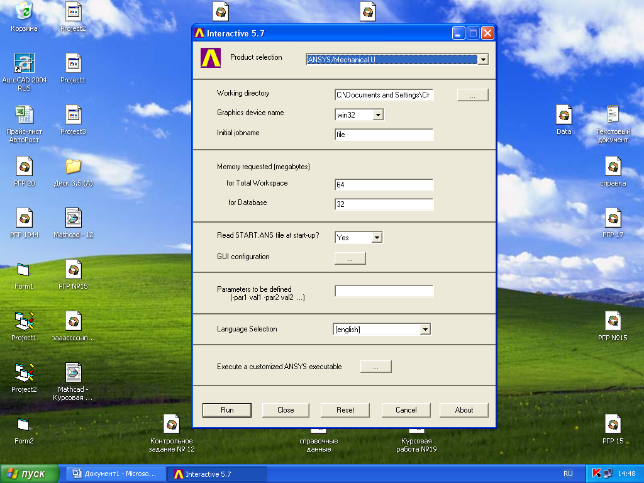Click the Close button in dialog
Screen dimensions: 644x483
pyautogui.click(x=286, y=410)
